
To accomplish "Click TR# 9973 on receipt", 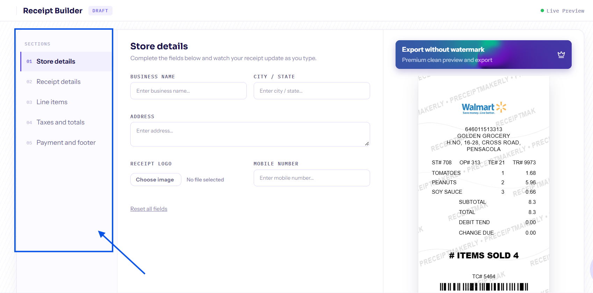I will point(524,163).
